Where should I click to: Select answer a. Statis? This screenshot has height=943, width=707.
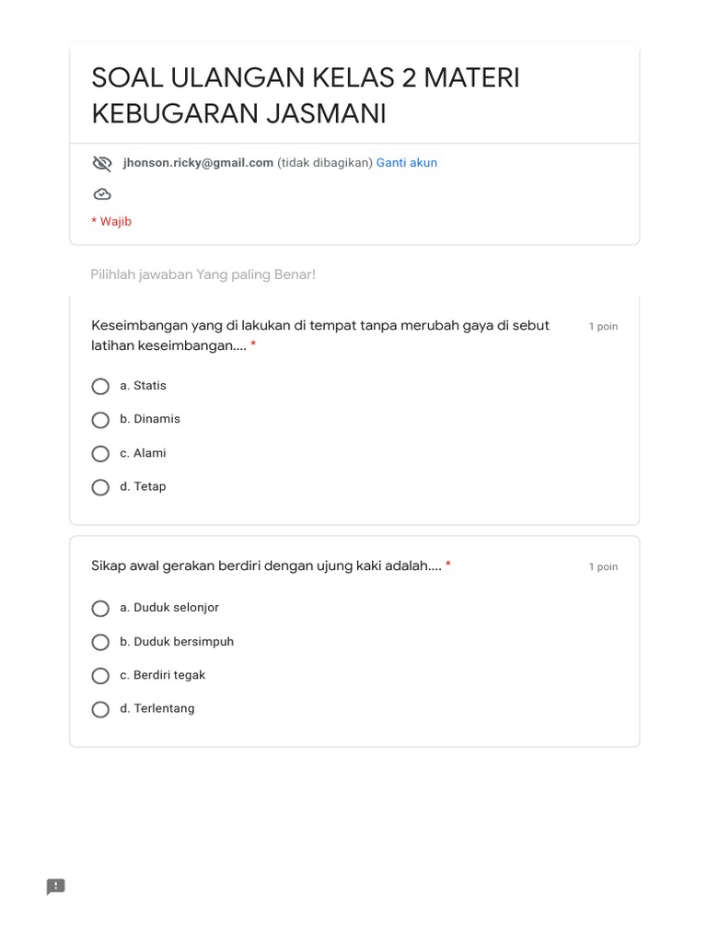(x=100, y=386)
